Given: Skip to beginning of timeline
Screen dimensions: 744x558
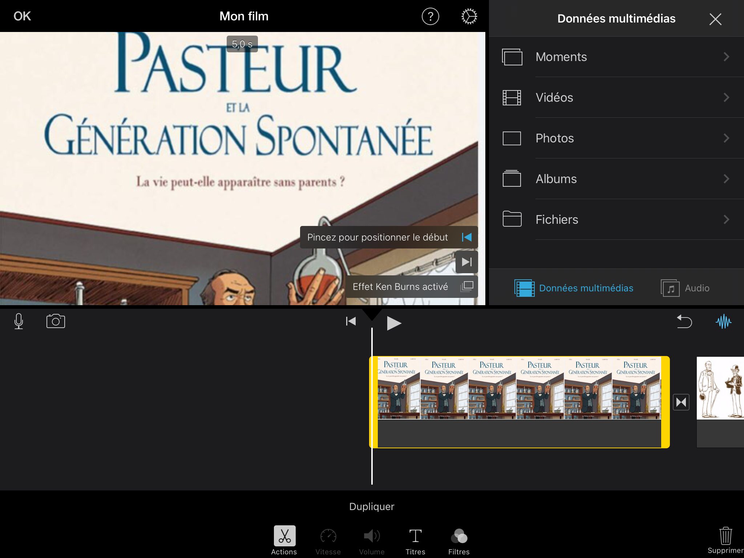Looking at the screenshot, I should tap(351, 321).
